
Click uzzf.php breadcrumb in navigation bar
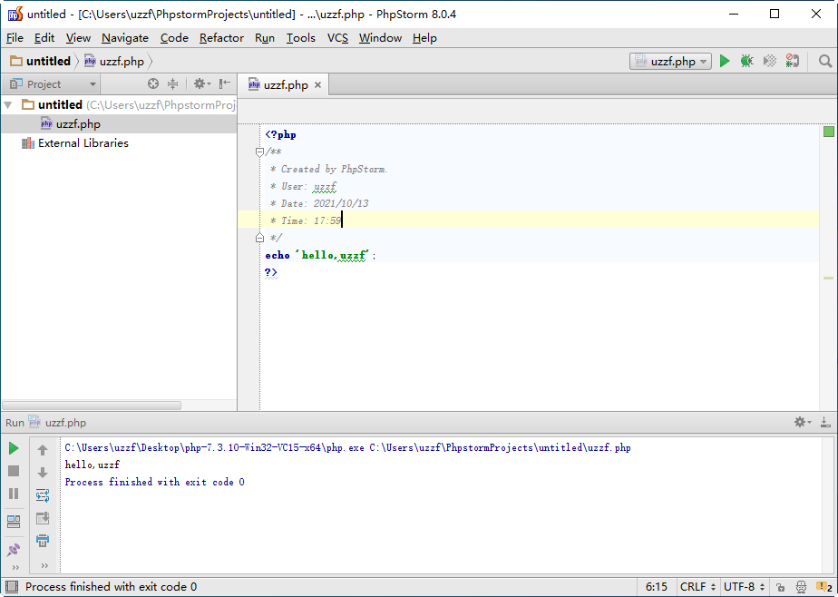point(114,61)
